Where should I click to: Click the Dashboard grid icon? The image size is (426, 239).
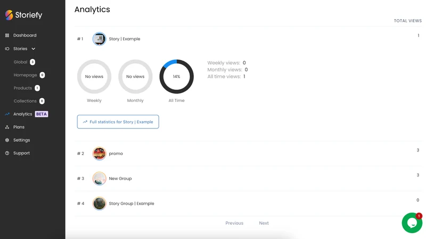pos(7,35)
